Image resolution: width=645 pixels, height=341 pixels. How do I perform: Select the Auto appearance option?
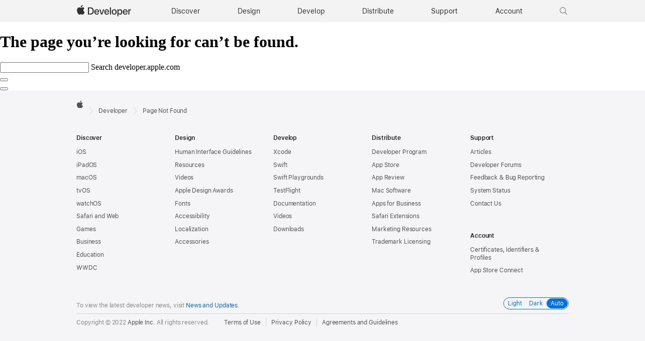tap(557, 303)
